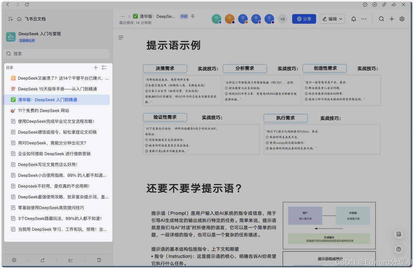Open DeepSeek最强使用攻略 page

pos(57,197)
